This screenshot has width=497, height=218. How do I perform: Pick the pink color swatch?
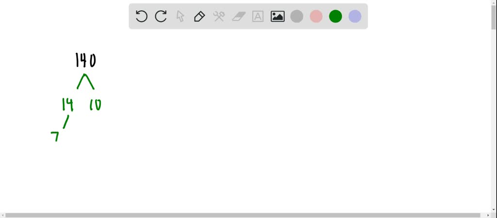click(x=316, y=16)
